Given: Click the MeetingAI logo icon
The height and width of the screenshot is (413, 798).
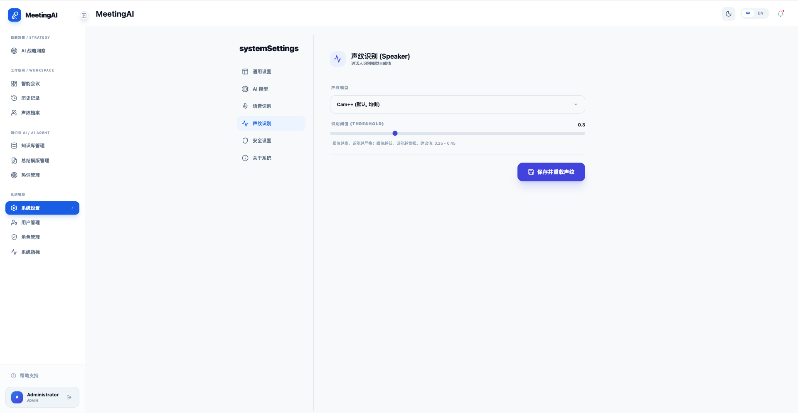Looking at the screenshot, I should tap(15, 15).
